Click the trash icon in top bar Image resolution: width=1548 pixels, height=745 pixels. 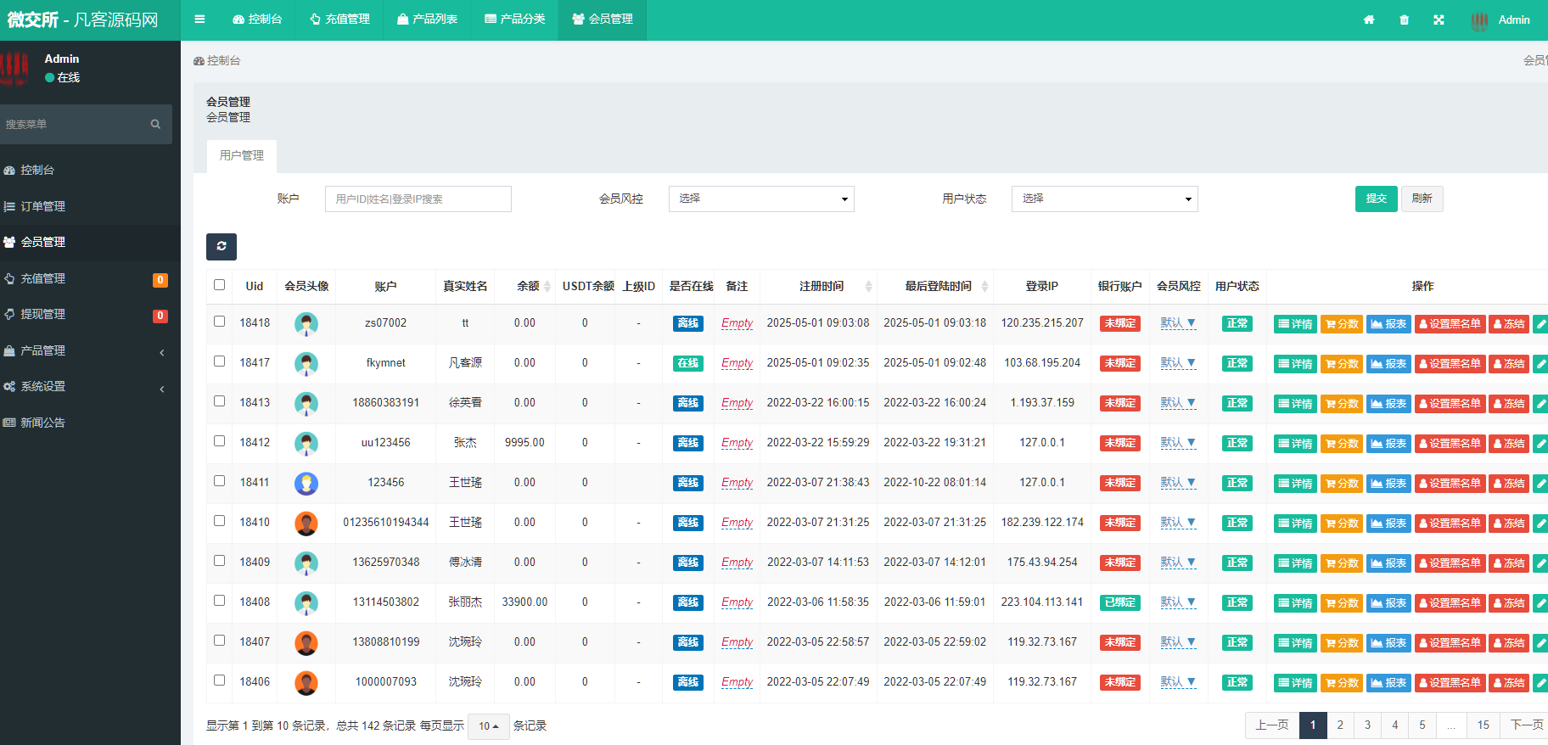pos(1404,20)
